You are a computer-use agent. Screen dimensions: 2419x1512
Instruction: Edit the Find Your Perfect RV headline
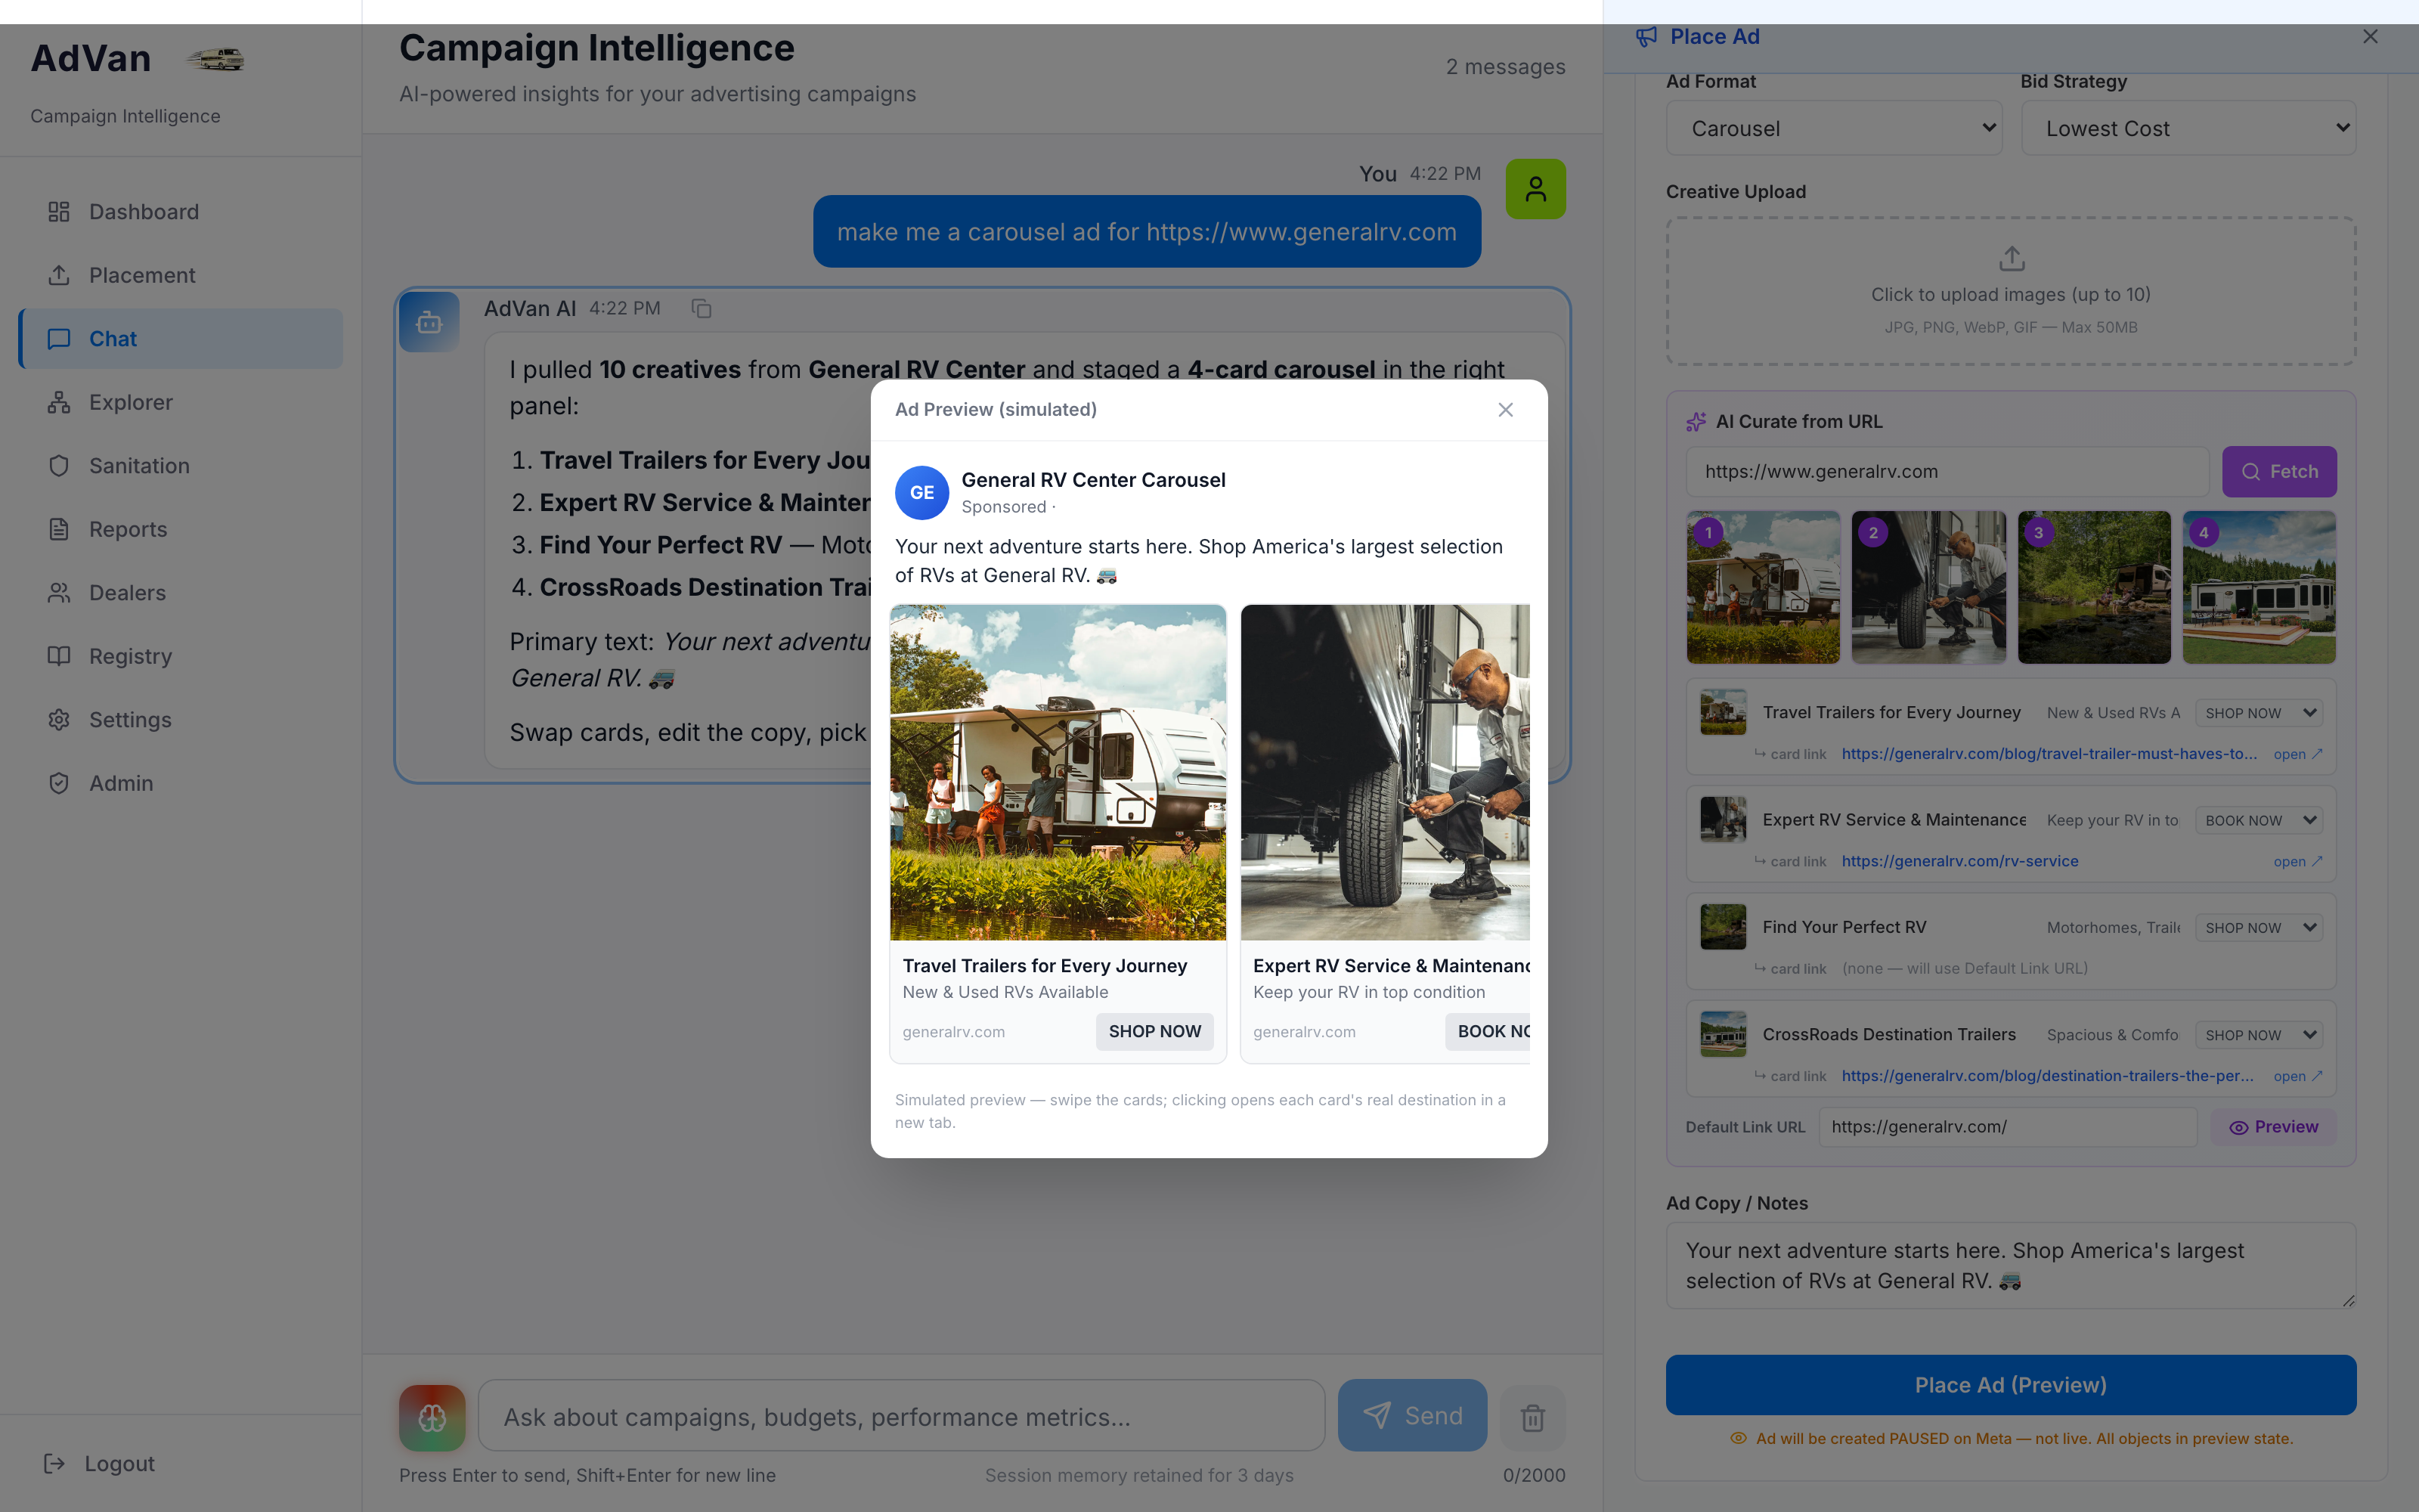click(1894, 928)
